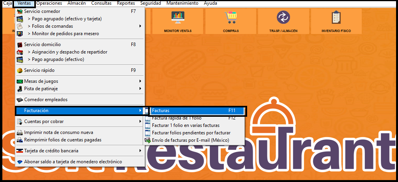Click the Folios de comandas icon
Image resolution: width=398 pixels, height=182 pixels.
[x=19, y=26]
